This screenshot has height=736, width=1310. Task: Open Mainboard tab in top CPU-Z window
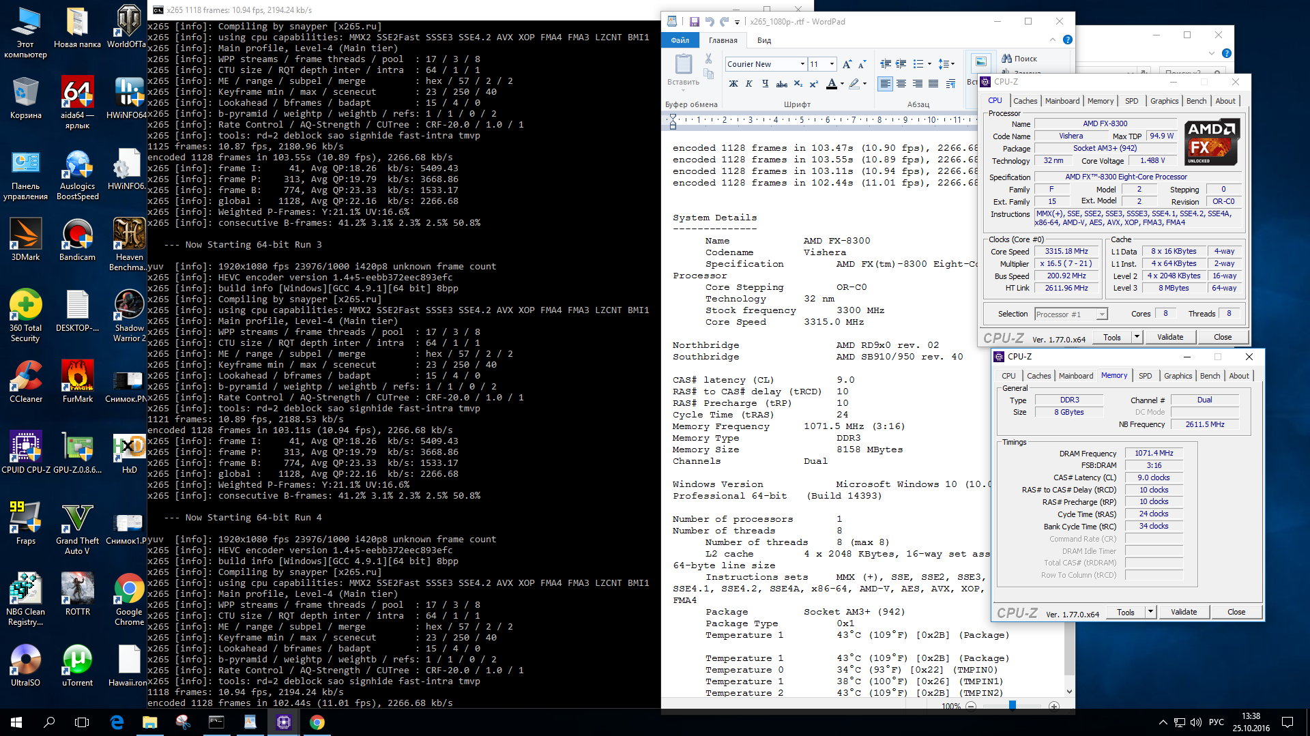pos(1062,101)
